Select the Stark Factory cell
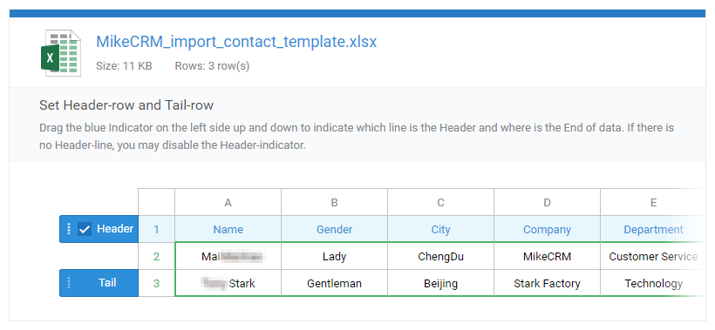715x330 pixels. tap(548, 284)
